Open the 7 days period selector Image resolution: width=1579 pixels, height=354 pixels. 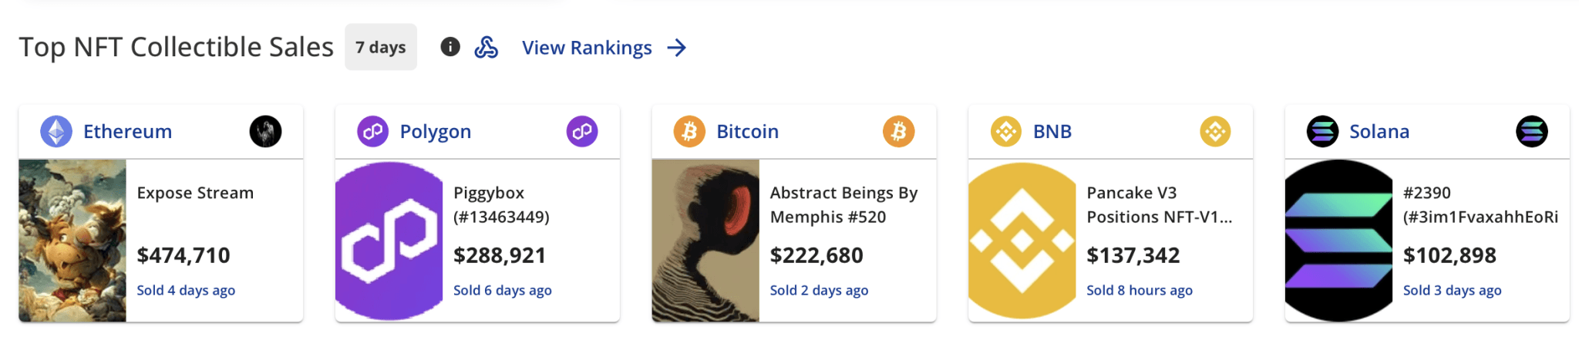click(381, 47)
